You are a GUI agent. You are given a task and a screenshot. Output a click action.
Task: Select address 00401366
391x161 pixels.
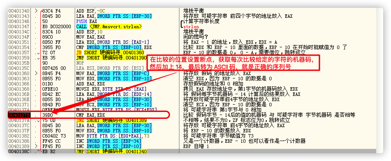point(19,84)
